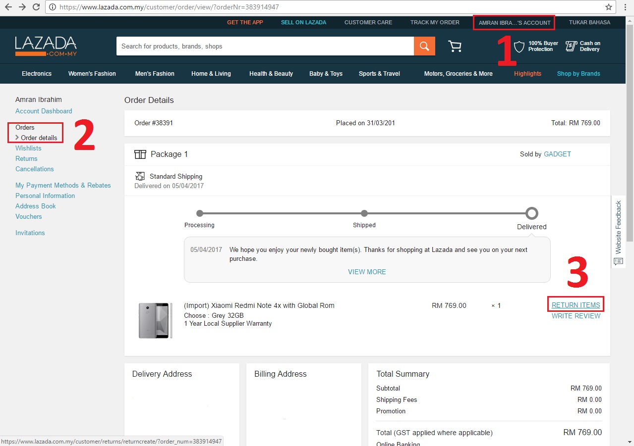634x446 pixels.
Task: Click the Shipped progress marker
Action: [x=364, y=213]
